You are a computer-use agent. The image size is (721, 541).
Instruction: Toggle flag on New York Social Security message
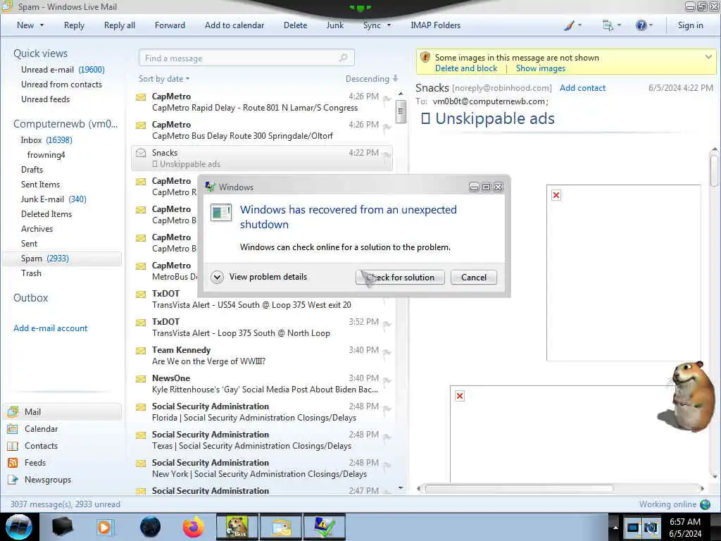coord(387,466)
